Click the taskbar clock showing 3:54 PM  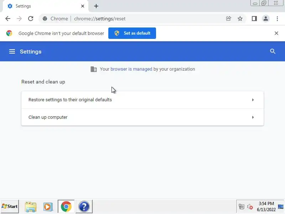coord(266,207)
